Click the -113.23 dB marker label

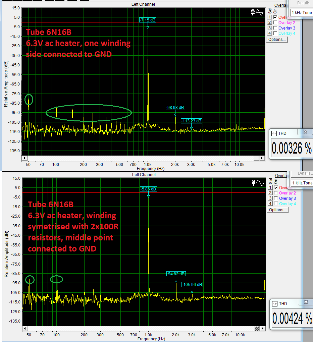192,121
